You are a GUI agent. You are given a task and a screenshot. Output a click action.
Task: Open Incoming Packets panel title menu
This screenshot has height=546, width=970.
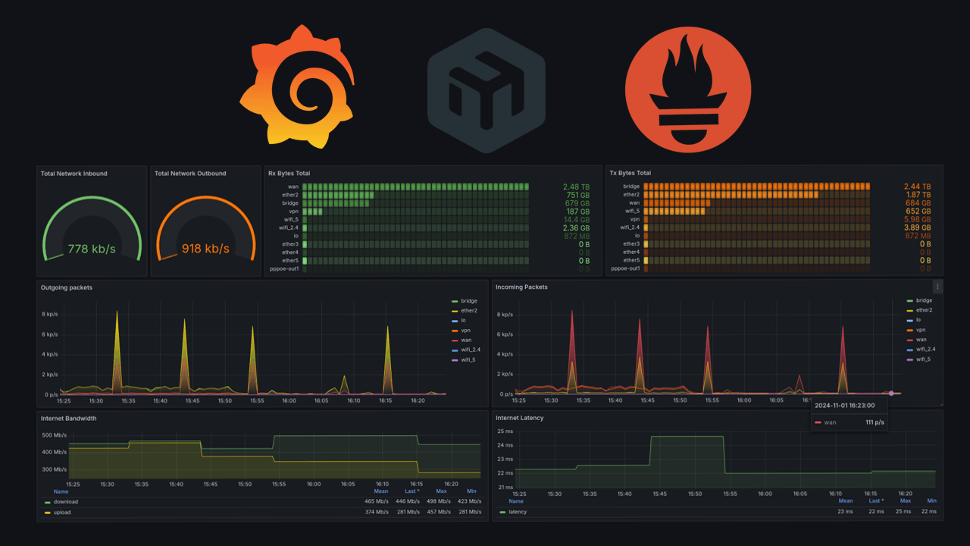pos(521,287)
